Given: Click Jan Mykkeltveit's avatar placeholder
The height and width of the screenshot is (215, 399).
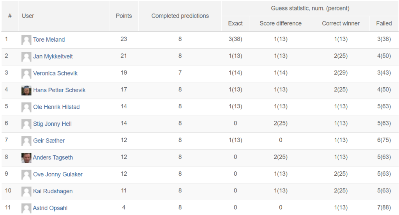Looking at the screenshot, I should (26, 57).
